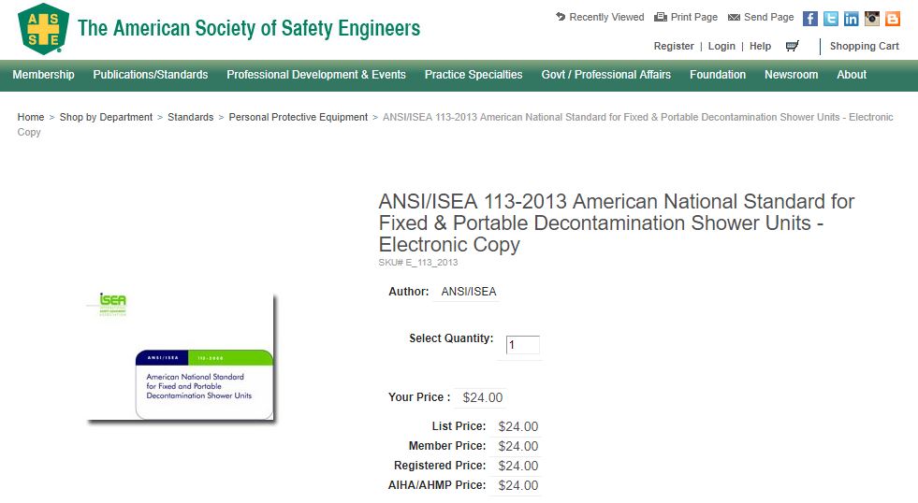
Task: Click the LinkedIn icon
Action: tap(852, 19)
